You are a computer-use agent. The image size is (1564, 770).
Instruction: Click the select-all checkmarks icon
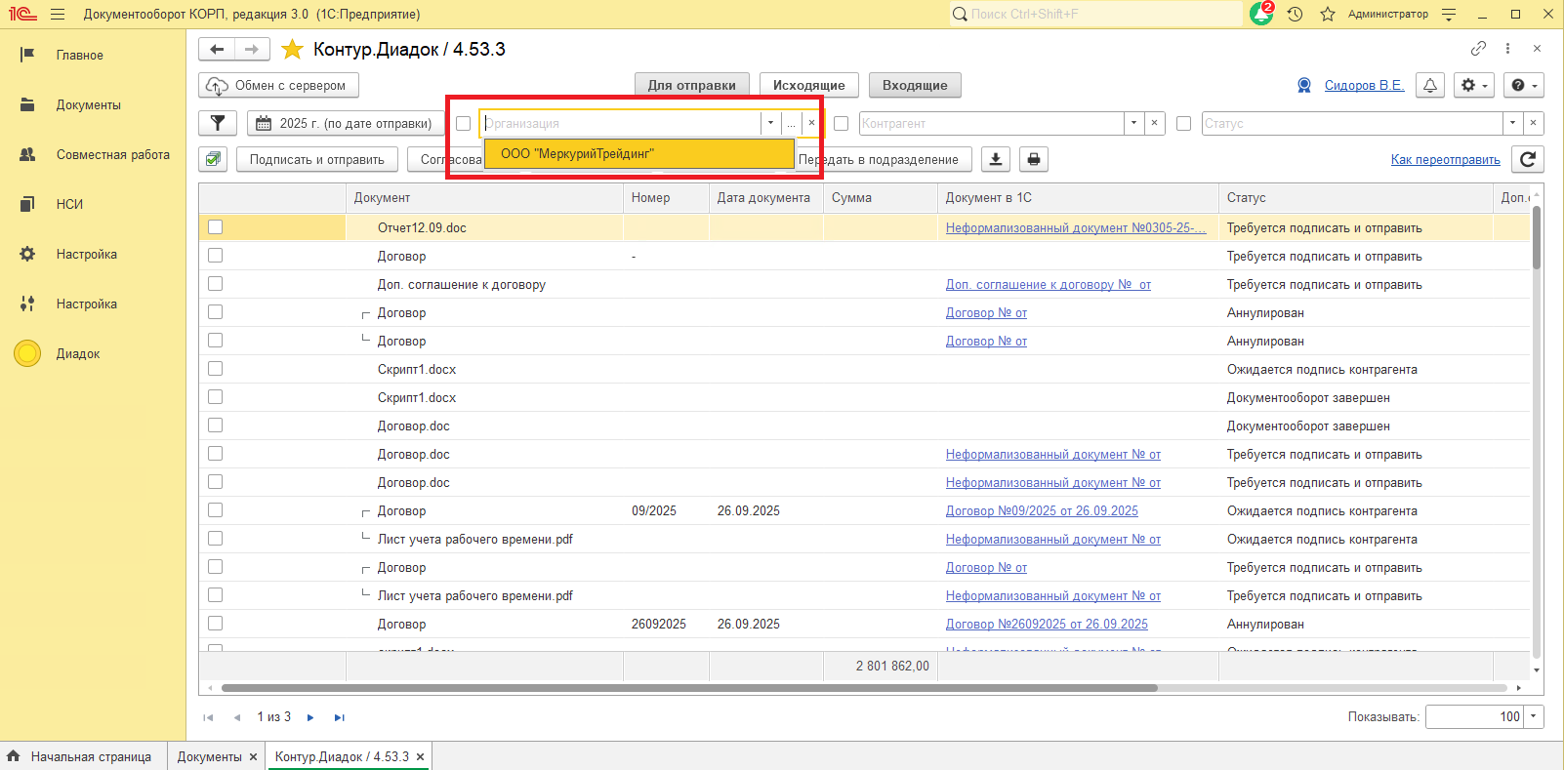(214, 159)
